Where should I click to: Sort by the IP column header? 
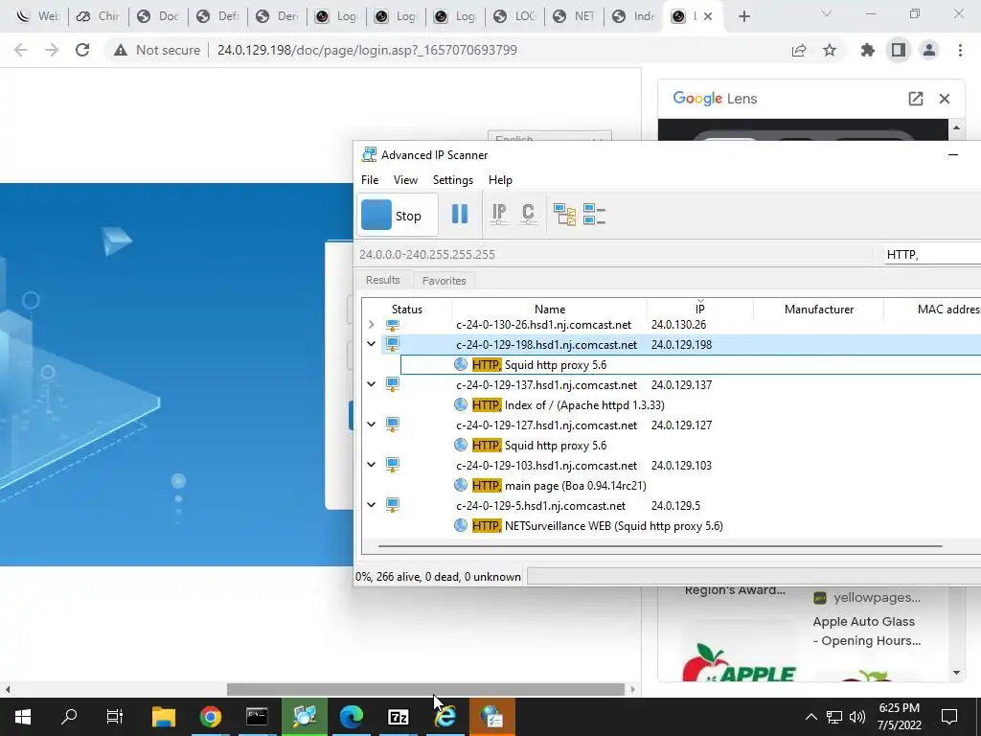pos(700,310)
